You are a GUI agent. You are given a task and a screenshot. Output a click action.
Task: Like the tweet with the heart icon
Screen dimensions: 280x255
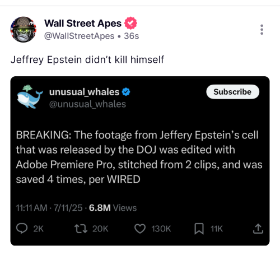(x=140, y=229)
